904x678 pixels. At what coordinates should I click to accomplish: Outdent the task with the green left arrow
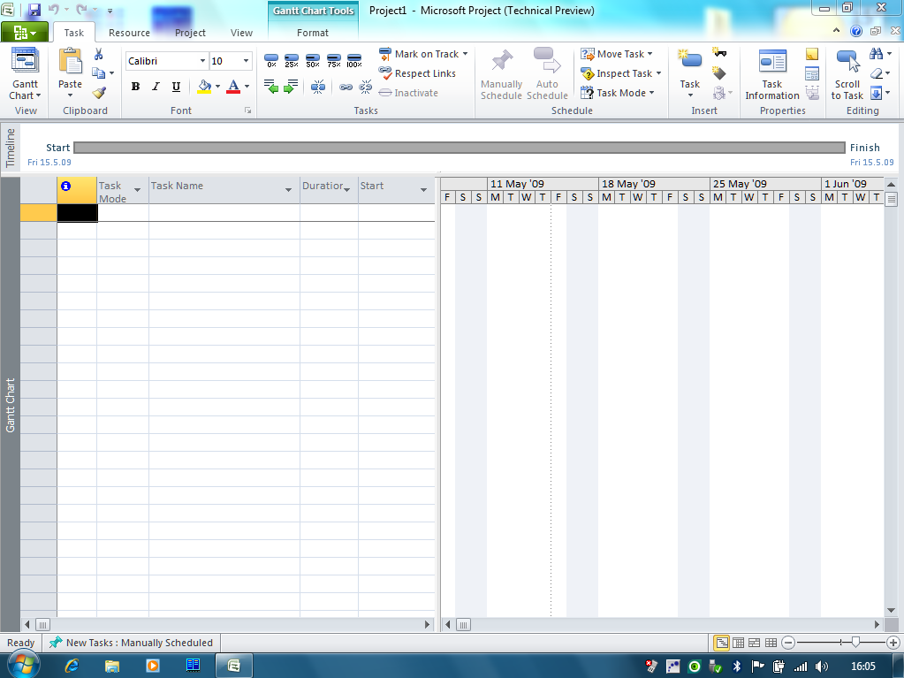point(271,87)
